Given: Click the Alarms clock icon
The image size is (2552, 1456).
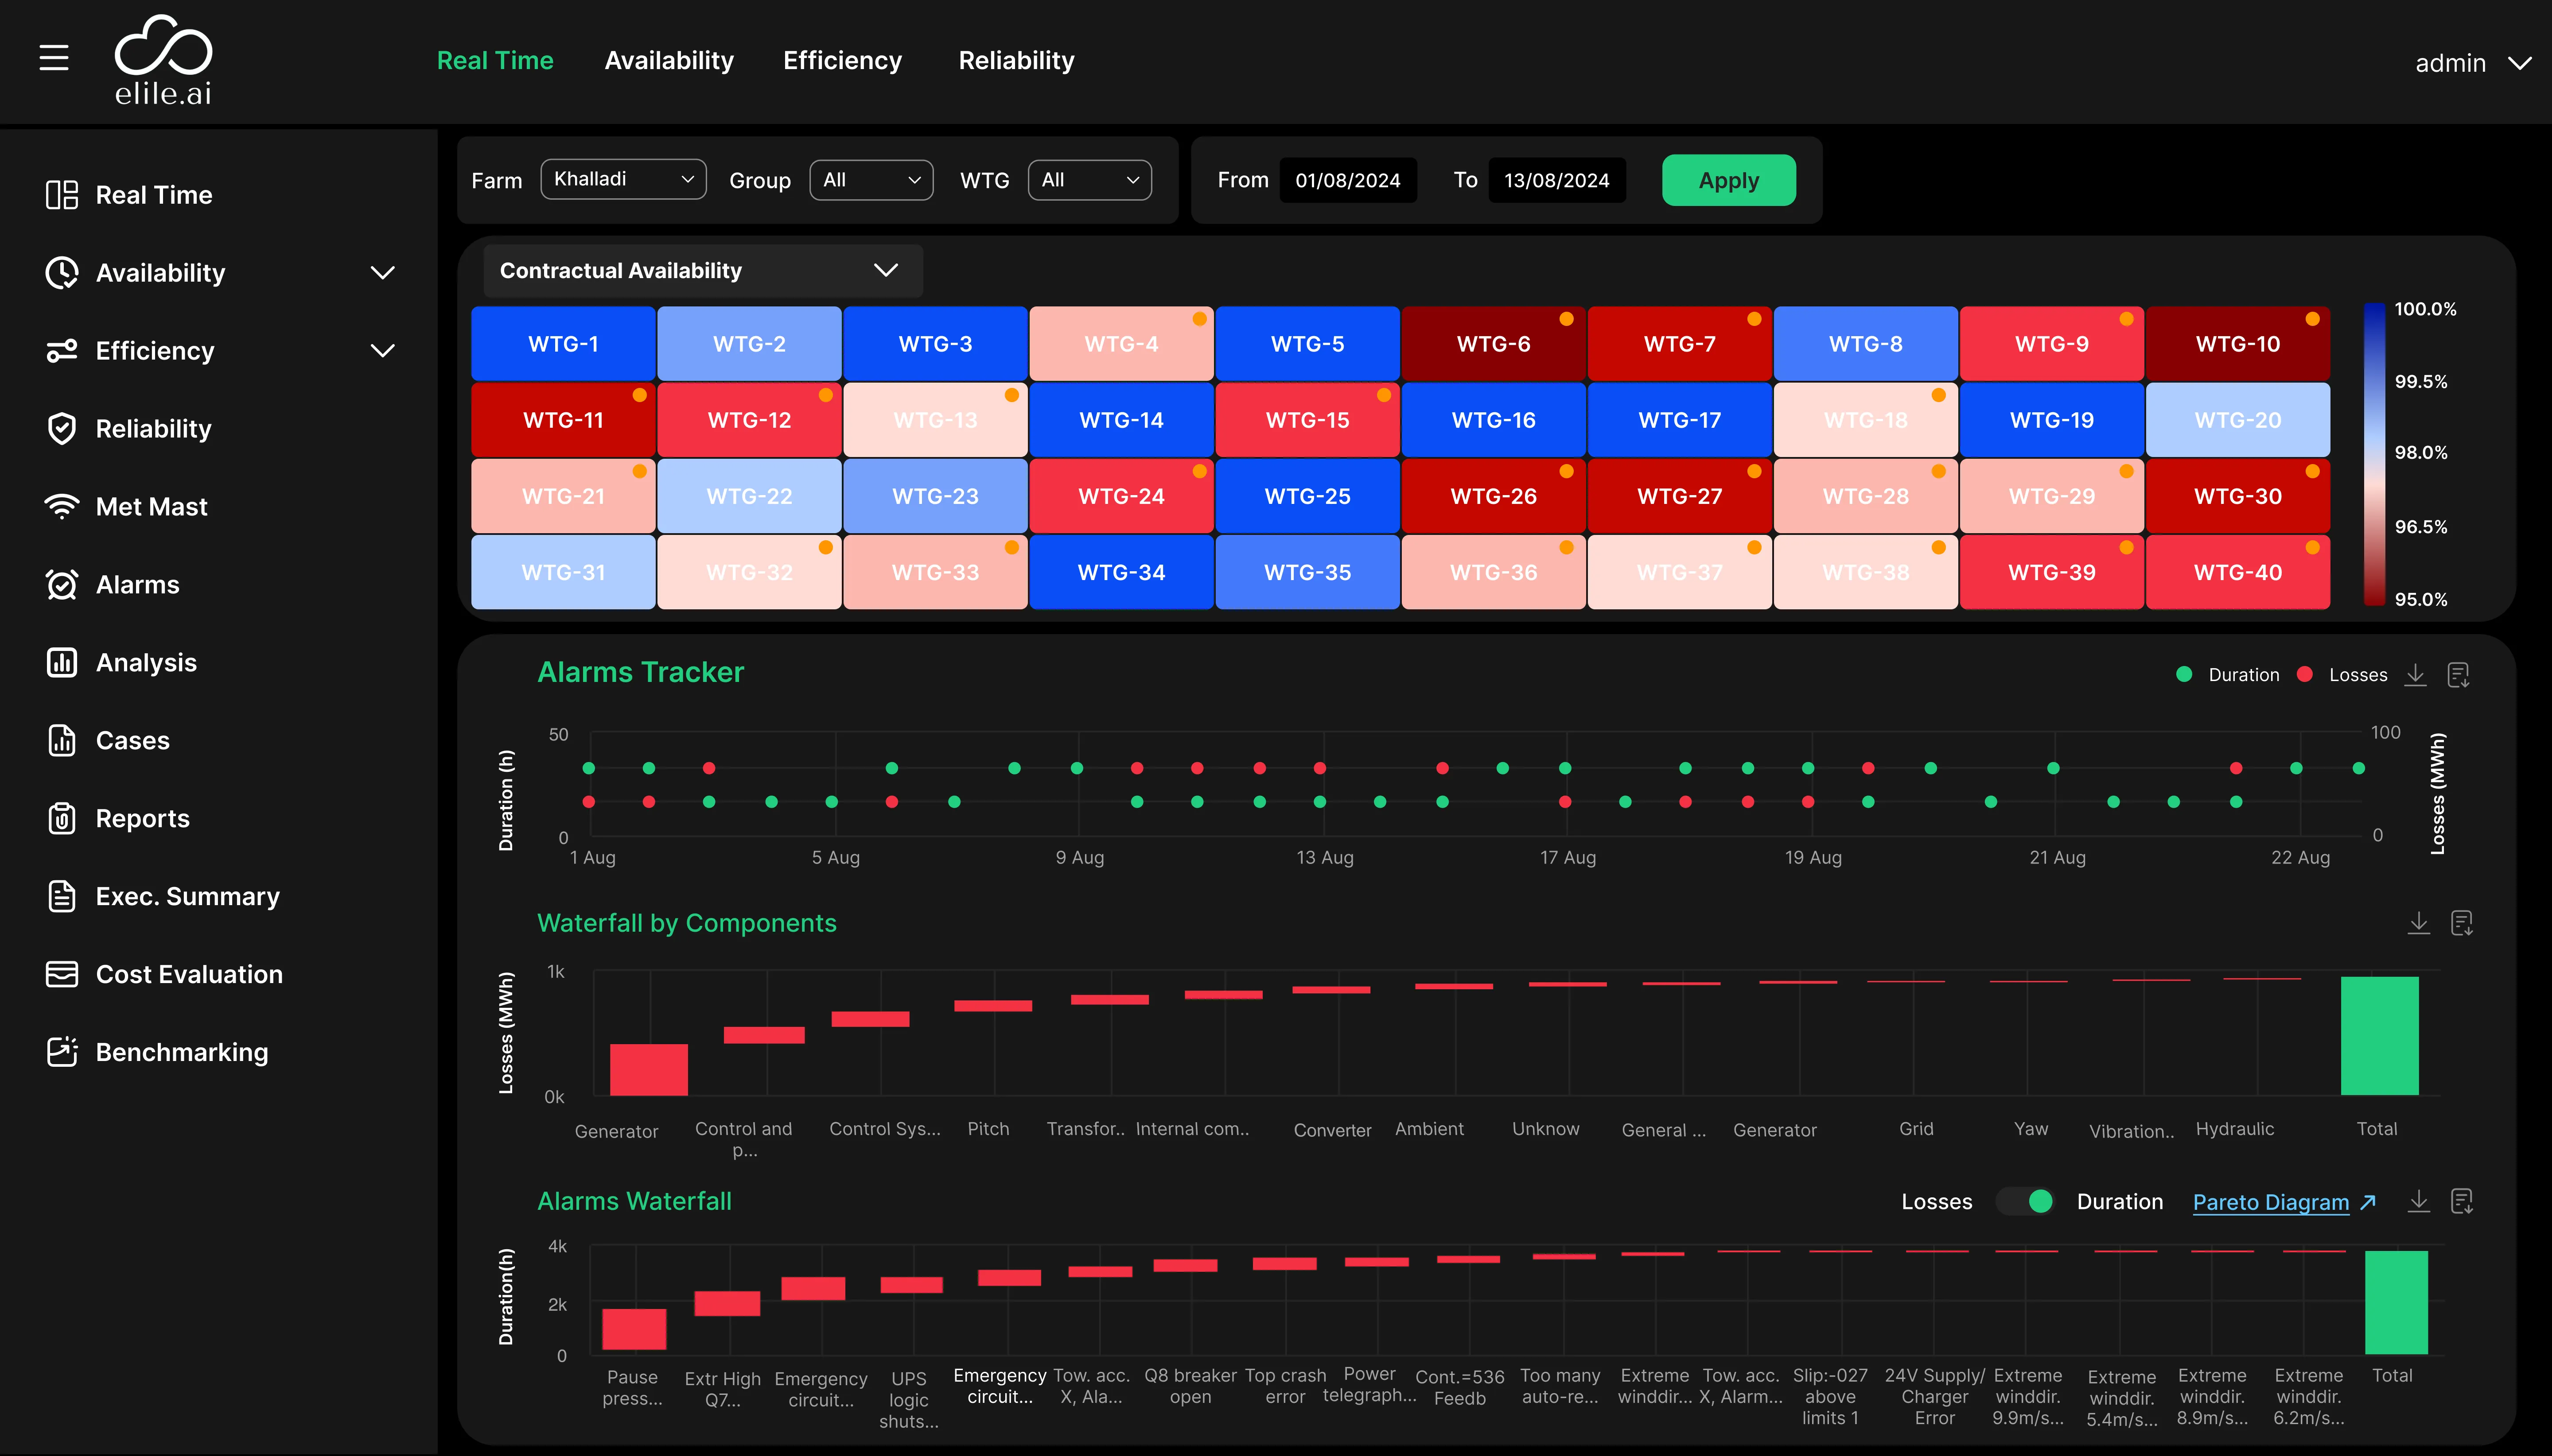Looking at the screenshot, I should pyautogui.click(x=62, y=585).
